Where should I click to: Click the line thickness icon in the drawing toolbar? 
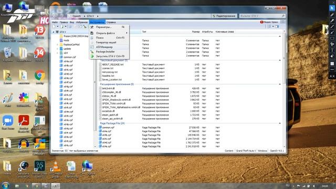[332, 70]
